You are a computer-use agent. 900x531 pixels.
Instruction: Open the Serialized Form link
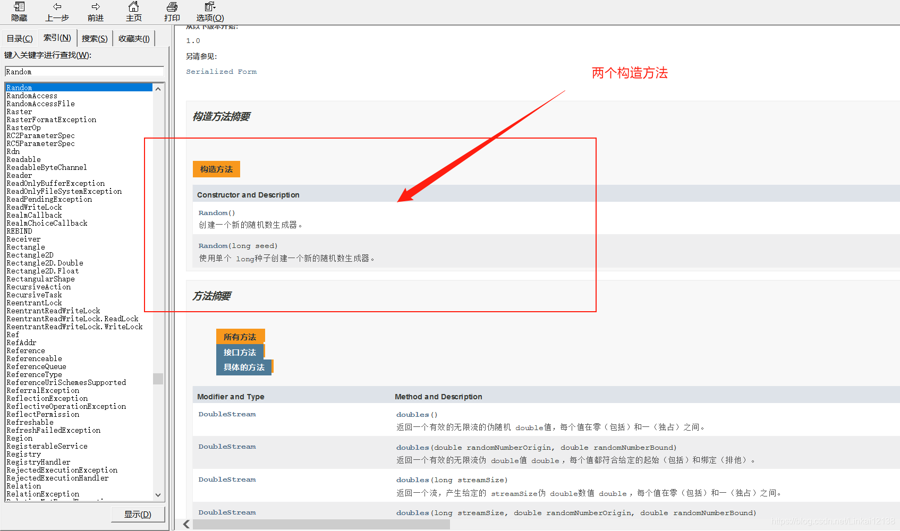coord(221,72)
